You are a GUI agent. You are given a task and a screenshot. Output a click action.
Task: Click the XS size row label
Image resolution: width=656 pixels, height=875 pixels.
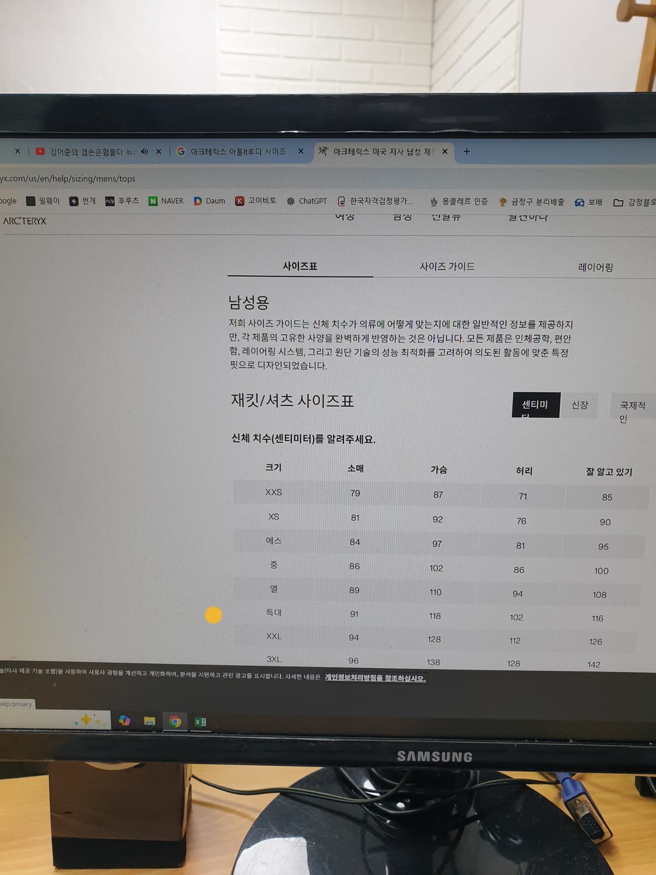[273, 517]
